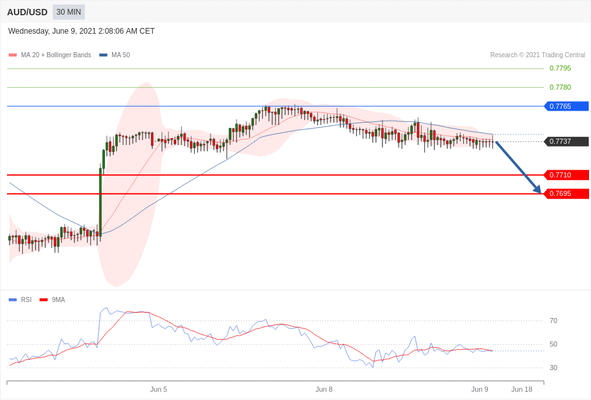Click the Jun 18 date axis marker
This screenshot has height=400, width=591.
coord(522,389)
